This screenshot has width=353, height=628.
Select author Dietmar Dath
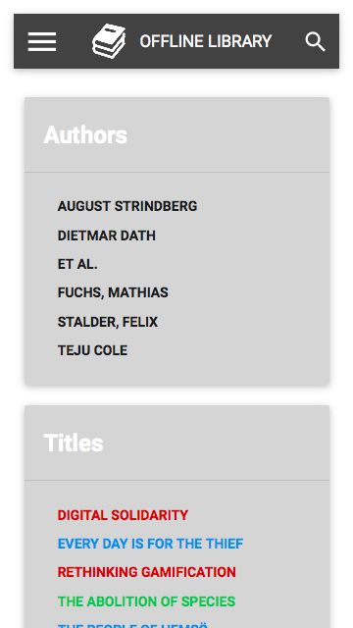[107, 235]
